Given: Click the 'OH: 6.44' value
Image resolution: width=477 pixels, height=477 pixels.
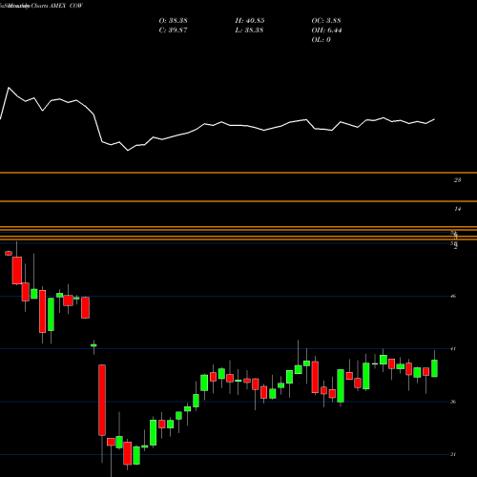Looking at the screenshot, I should point(326,31).
